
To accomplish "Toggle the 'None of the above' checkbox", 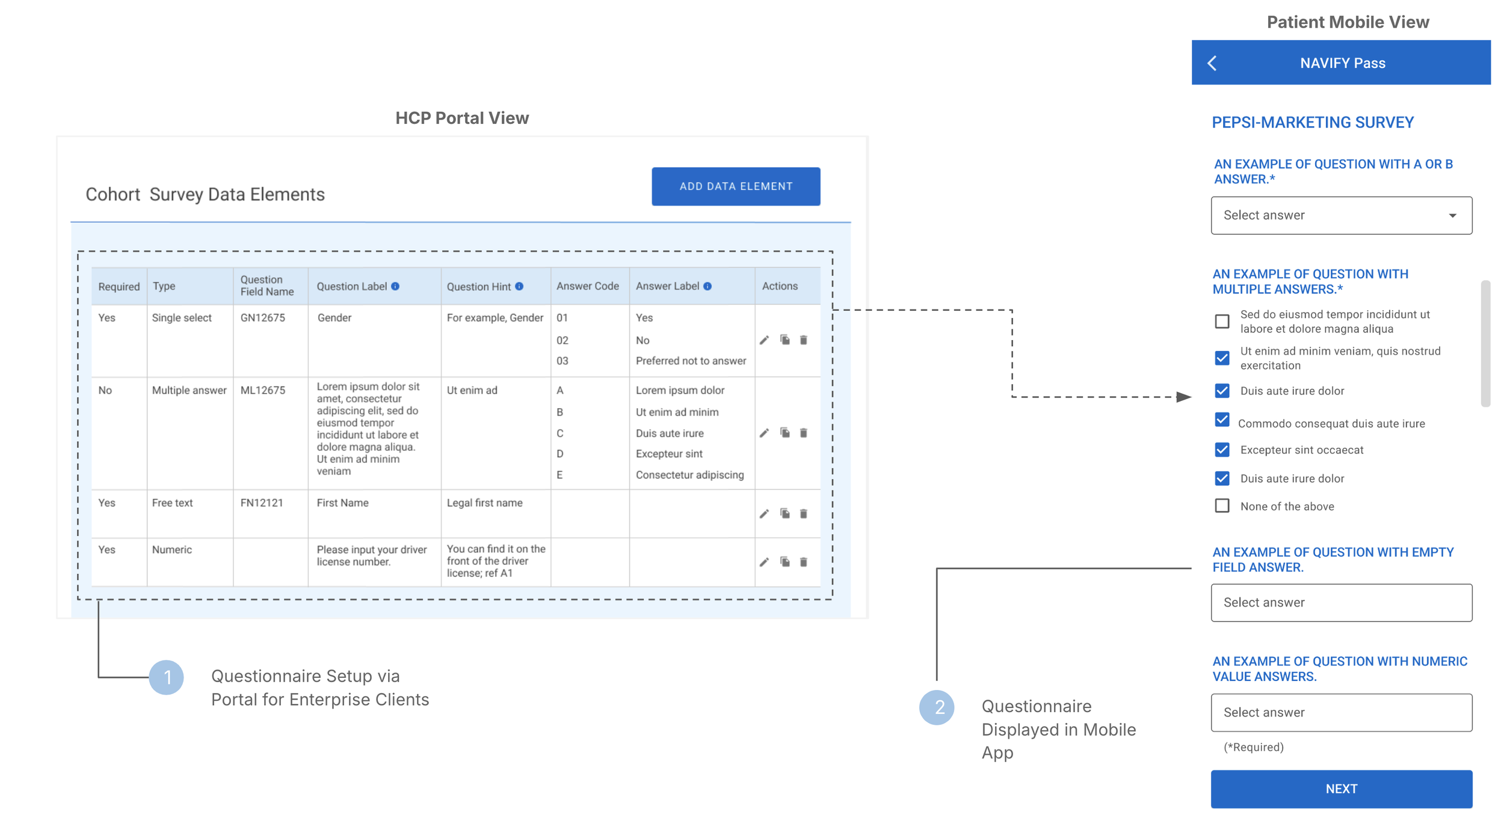I will pyautogui.click(x=1222, y=506).
